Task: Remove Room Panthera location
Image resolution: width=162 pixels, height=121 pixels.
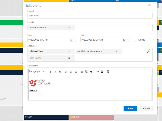Action: pos(69,28)
